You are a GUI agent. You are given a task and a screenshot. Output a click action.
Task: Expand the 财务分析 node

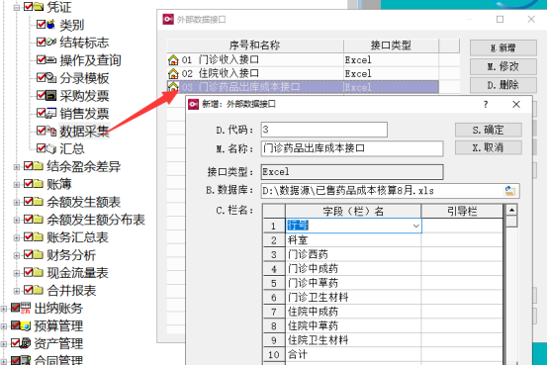point(17,255)
